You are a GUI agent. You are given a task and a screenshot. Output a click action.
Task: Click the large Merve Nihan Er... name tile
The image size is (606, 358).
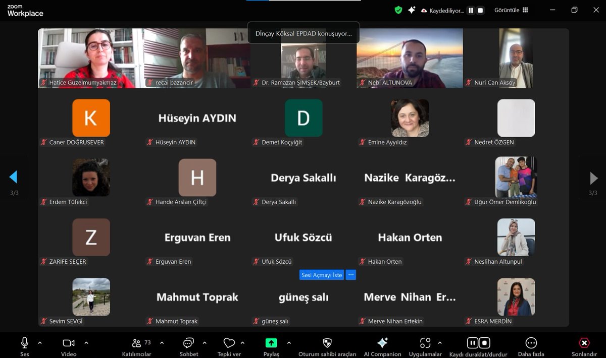pyautogui.click(x=410, y=297)
